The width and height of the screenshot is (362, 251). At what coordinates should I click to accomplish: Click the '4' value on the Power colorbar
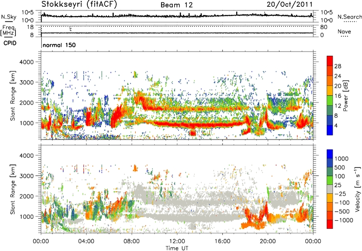coord(336,125)
